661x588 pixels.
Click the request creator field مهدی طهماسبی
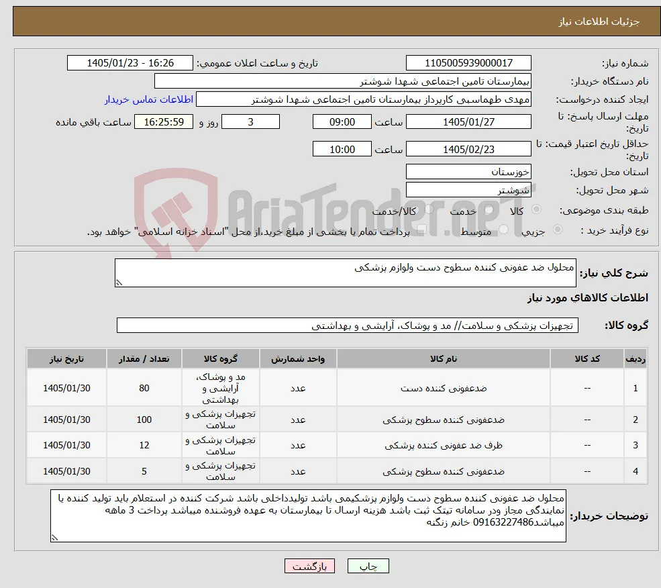363,99
